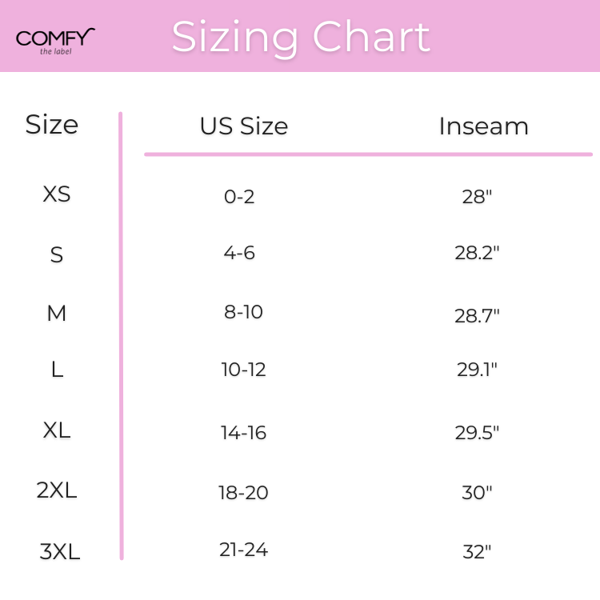Click the Inseam column header
Viewport: 600px width, 600px height.
(483, 126)
